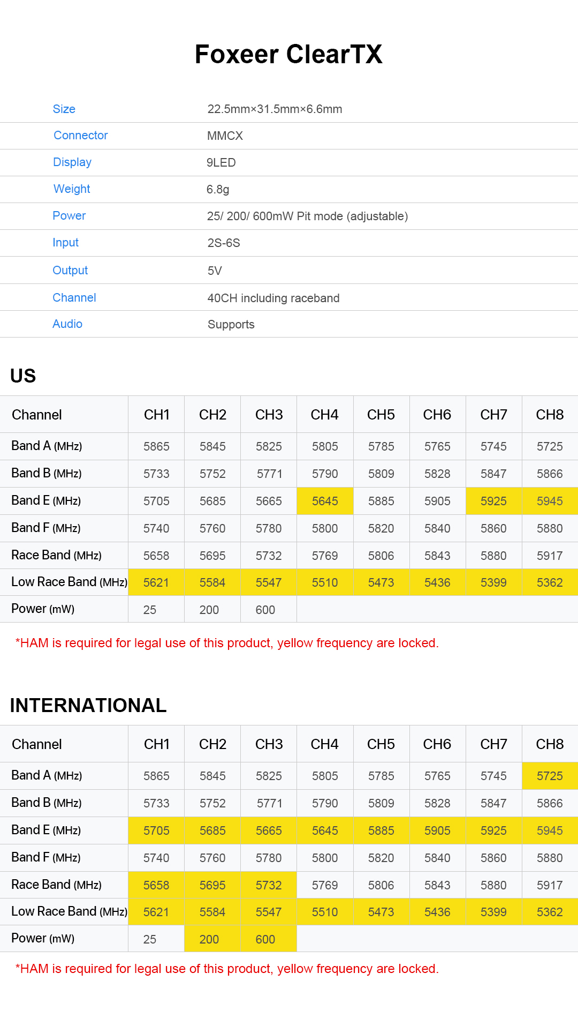Viewport: 578px width, 1018px height.
Task: Click the 40CH including raceband text
Action: point(273,298)
